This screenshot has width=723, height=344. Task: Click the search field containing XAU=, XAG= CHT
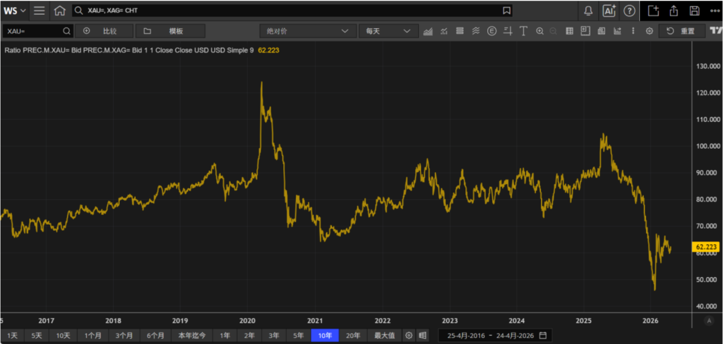[292, 11]
